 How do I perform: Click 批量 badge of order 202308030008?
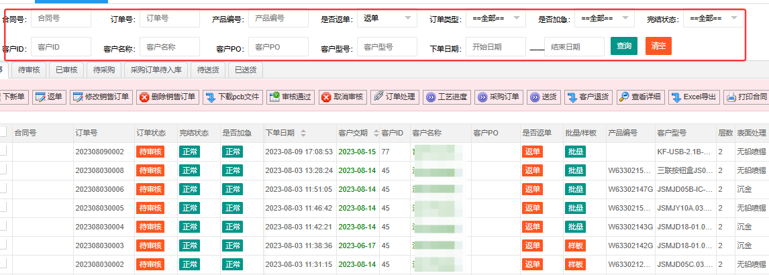(x=575, y=170)
